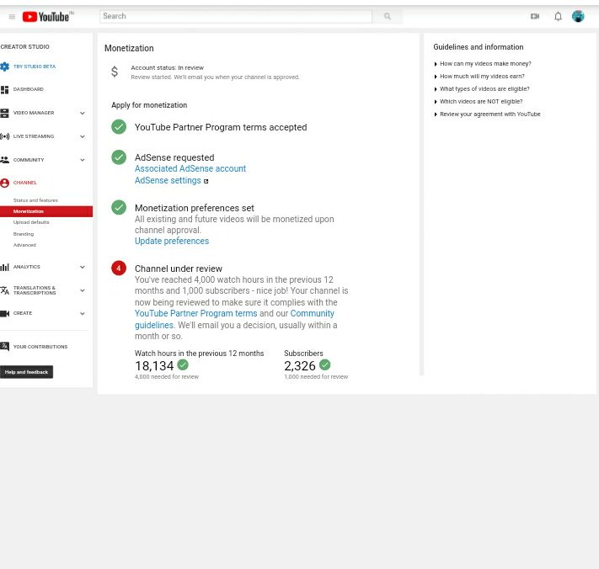The image size is (599, 569).
Task: Click the Your Contributions icon
Action: [x=4, y=347]
